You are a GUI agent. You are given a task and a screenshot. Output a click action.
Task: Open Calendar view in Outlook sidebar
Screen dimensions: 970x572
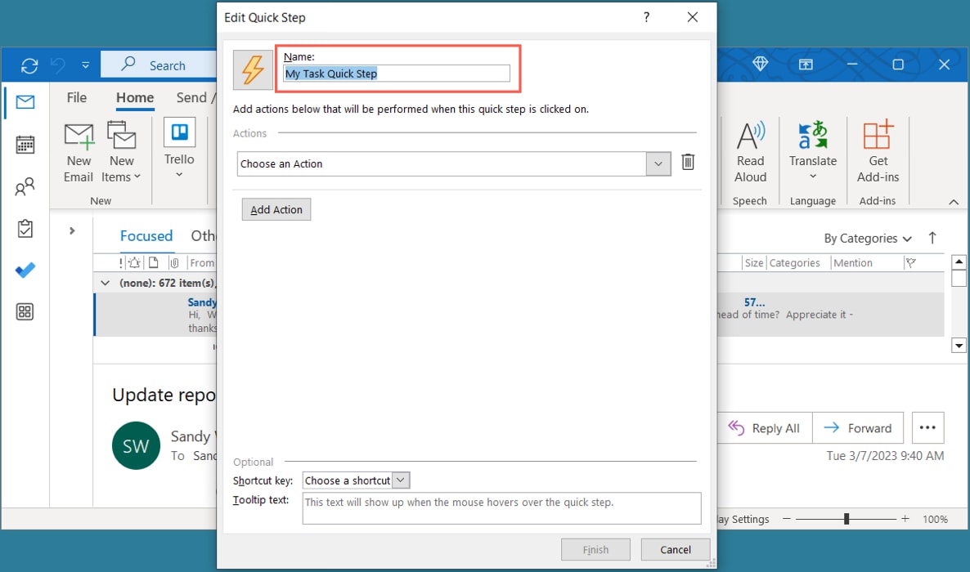(25, 144)
